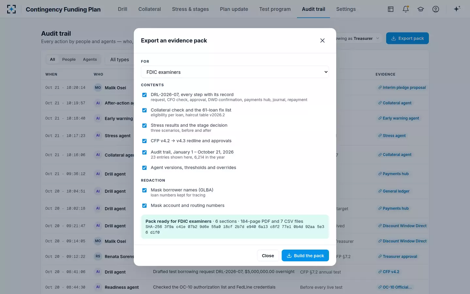The width and height of the screenshot is (470, 294).
Task: Uncheck Stress results and the stage decision
Action: click(x=144, y=125)
